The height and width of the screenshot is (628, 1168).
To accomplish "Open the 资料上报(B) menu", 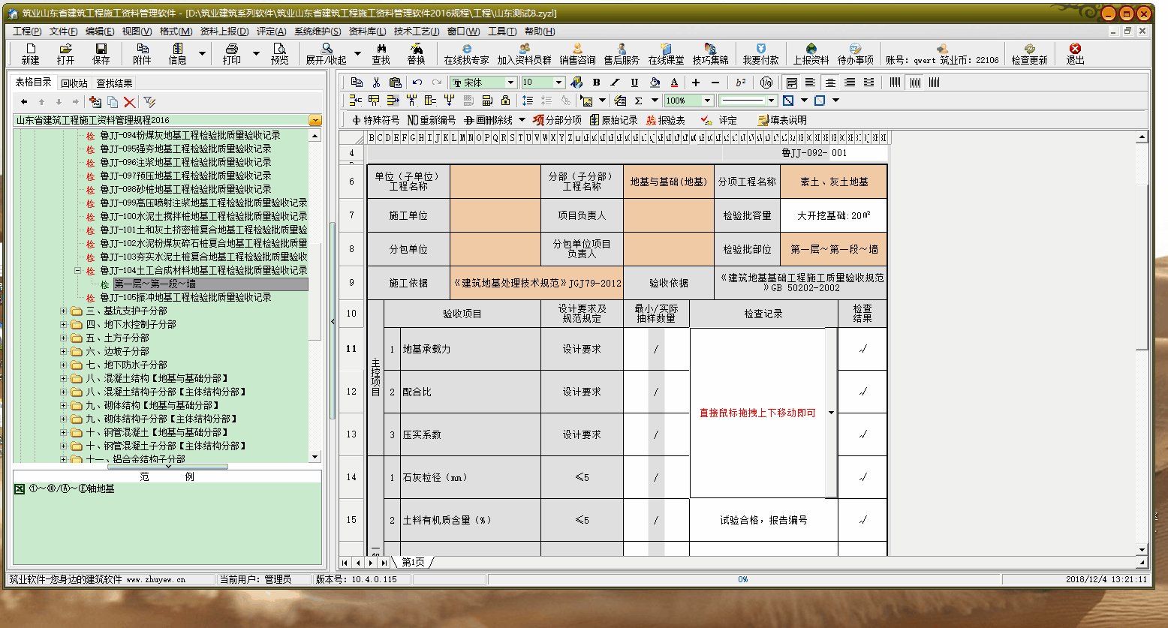I will click(x=224, y=32).
